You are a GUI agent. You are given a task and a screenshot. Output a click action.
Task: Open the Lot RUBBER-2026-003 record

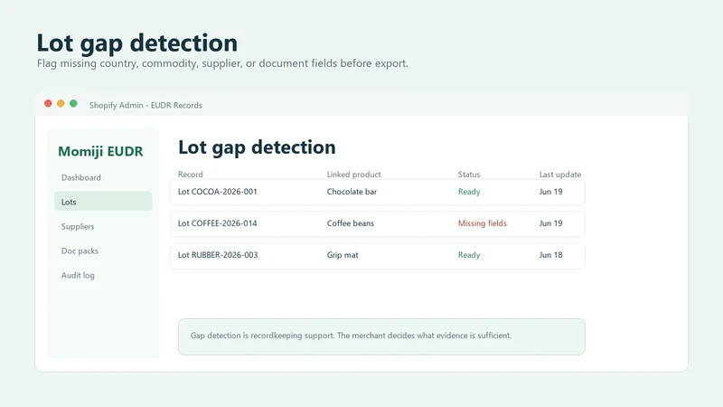pyautogui.click(x=377, y=255)
